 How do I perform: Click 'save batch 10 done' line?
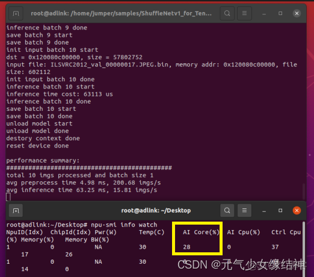(x=39, y=116)
